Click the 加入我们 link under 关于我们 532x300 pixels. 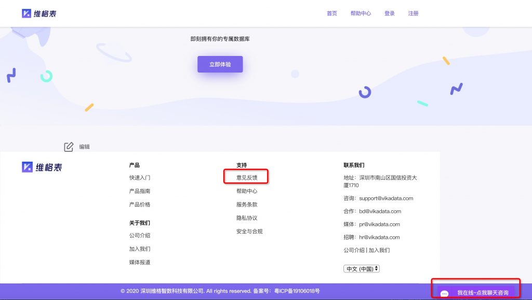coord(140,249)
